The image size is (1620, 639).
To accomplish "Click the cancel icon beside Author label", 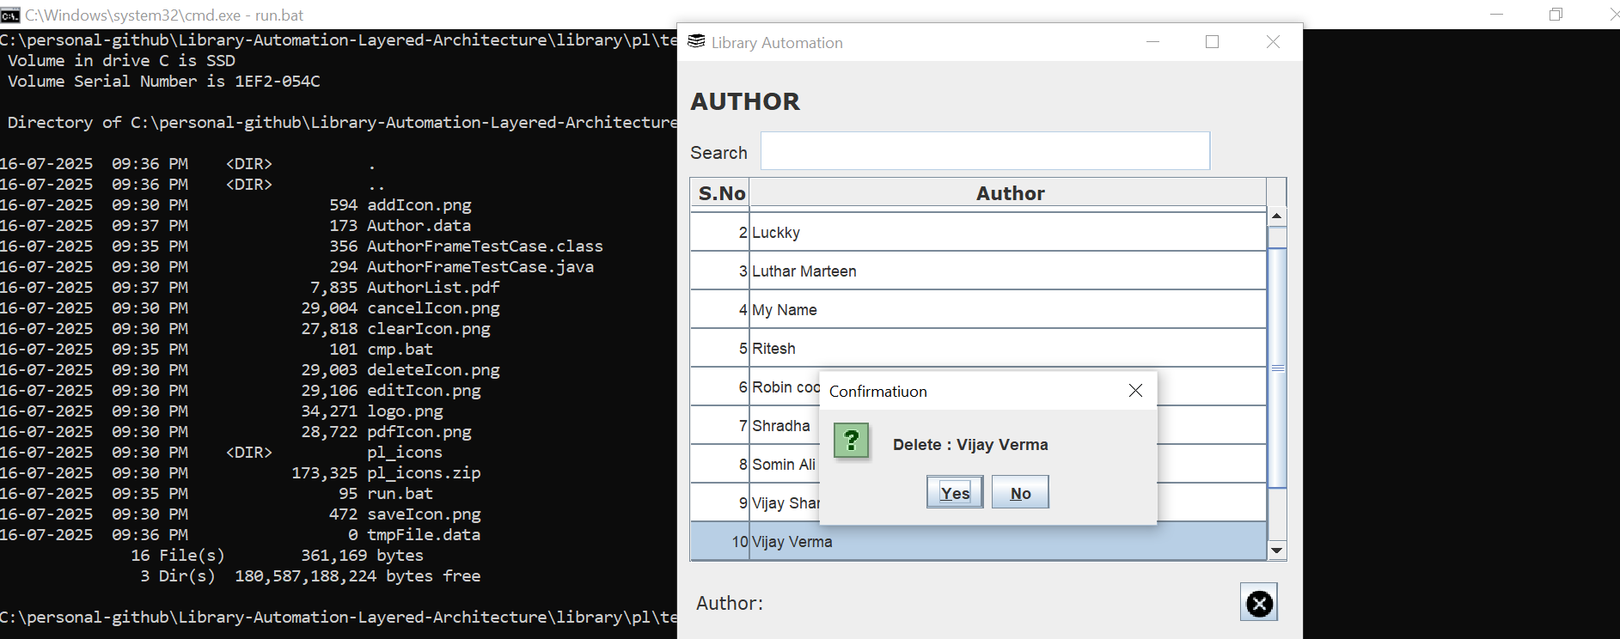I will pyautogui.click(x=1259, y=603).
